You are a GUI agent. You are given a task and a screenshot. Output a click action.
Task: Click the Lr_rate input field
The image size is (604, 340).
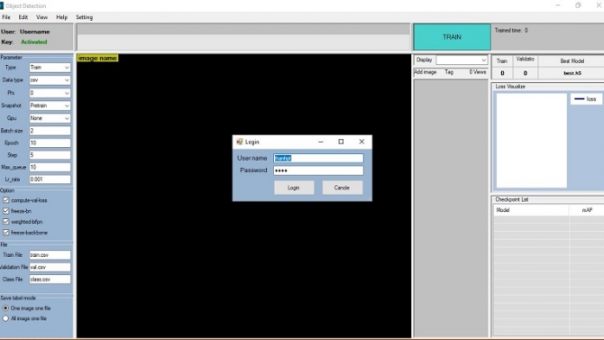[50, 179]
